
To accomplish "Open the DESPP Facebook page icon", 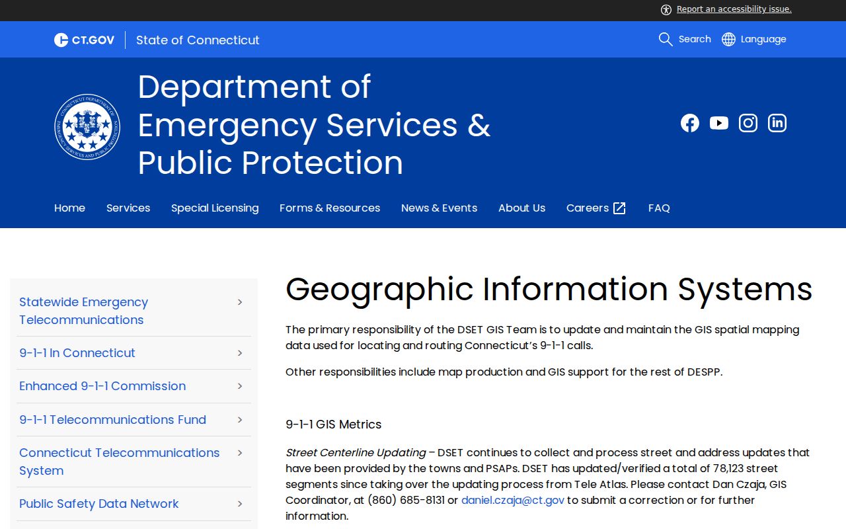I will tap(690, 123).
